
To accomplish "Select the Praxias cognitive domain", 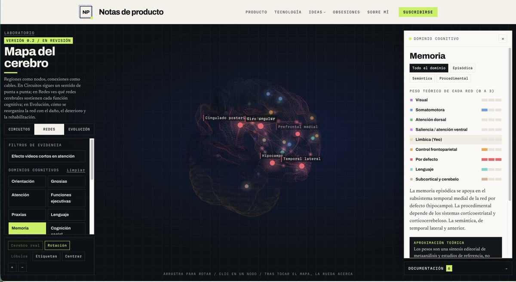I will point(27,215).
